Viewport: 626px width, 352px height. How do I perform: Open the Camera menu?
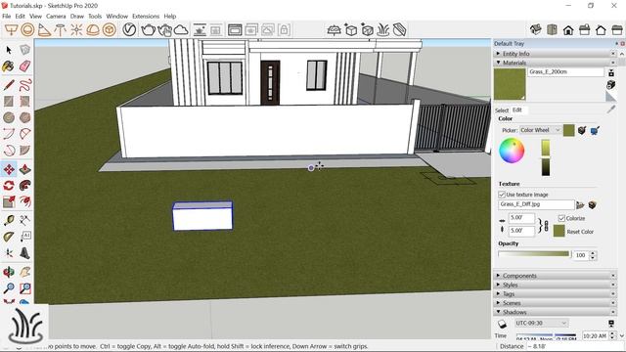(56, 16)
